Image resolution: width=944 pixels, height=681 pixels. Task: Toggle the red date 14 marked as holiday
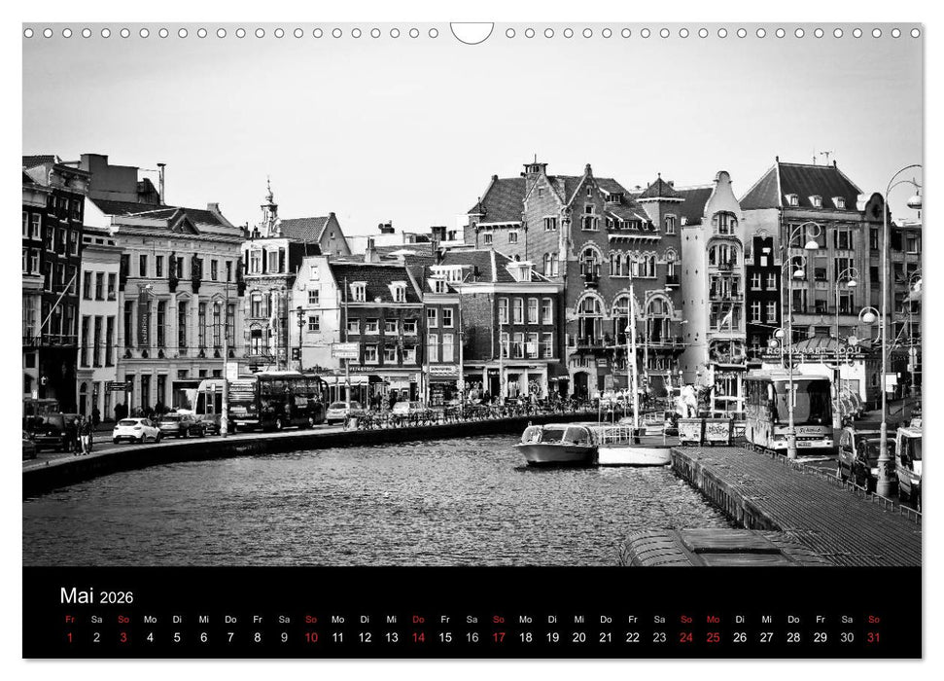(x=419, y=640)
